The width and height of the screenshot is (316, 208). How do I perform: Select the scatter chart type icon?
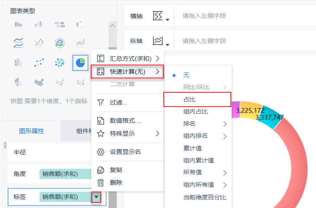pyautogui.click(x=39, y=62)
